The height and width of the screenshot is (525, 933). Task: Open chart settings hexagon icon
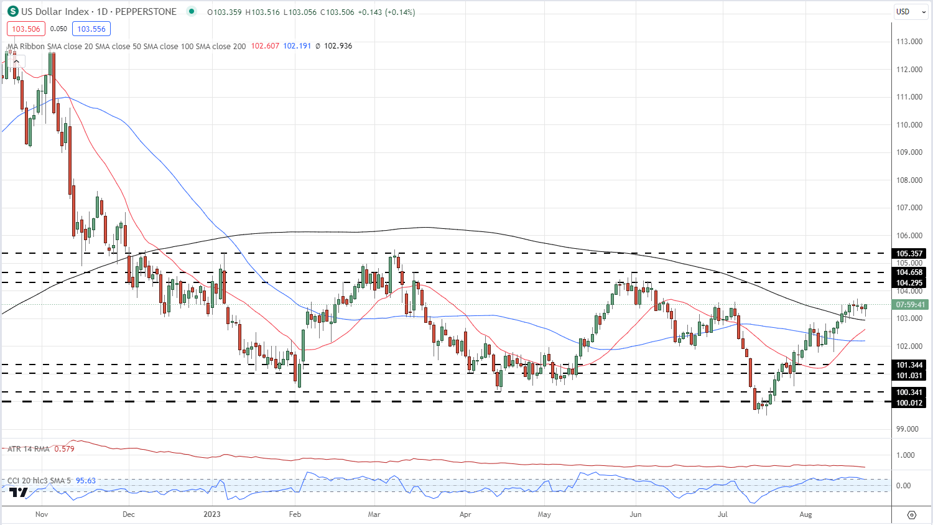912,514
